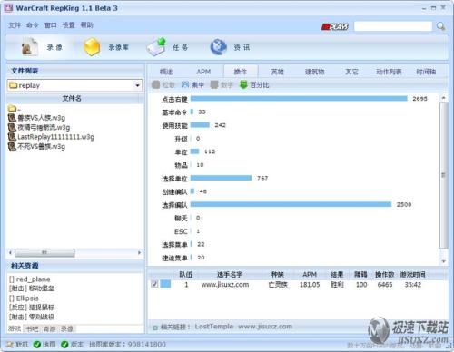The image size is (454, 352).
Task: Sort the player table by 游戏时间 (game time)
Action: 413,274
